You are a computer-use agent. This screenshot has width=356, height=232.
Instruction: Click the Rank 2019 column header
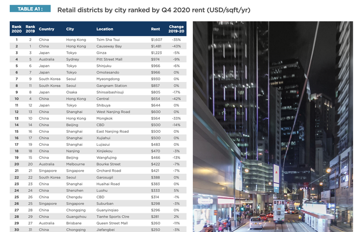(x=30, y=29)
